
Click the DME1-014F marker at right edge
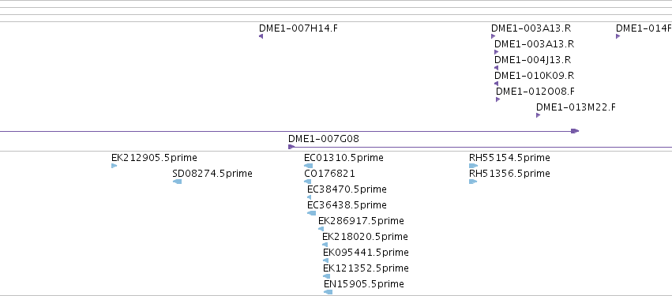pyautogui.click(x=618, y=36)
